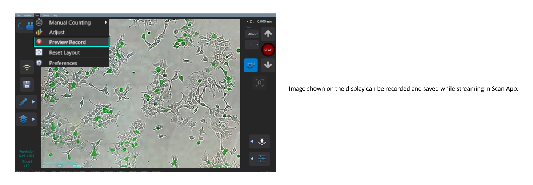
Task: Expand the sliders adjustment panel
Action: pyautogui.click(x=259, y=159)
